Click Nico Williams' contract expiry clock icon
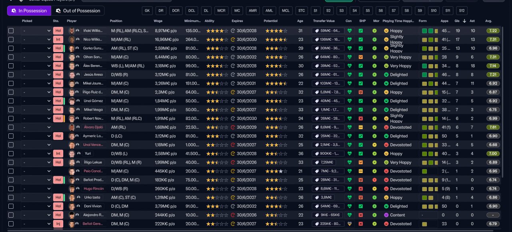Image resolution: width=512 pixels, height=232 pixels. (x=233, y=39)
